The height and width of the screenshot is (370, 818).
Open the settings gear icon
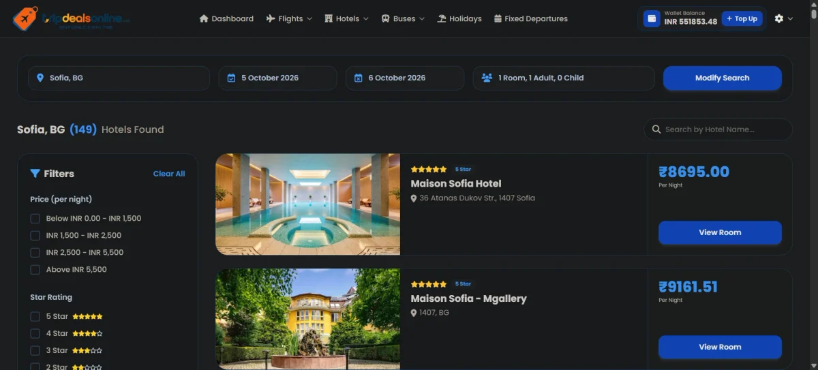pyautogui.click(x=779, y=18)
